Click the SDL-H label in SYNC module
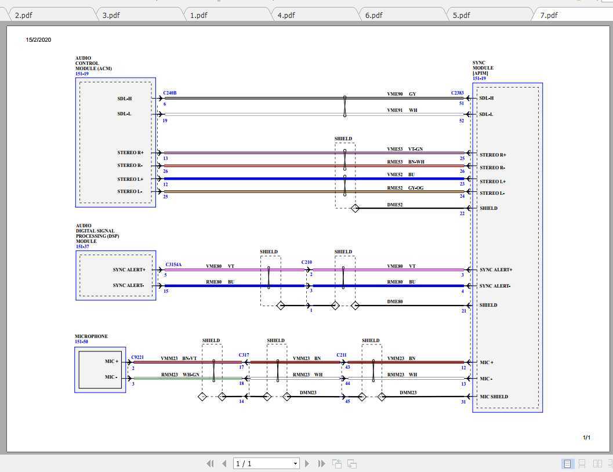 487,98
